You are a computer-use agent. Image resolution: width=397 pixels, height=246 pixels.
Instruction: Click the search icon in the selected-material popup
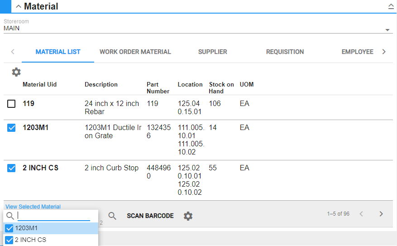pyautogui.click(x=10, y=216)
